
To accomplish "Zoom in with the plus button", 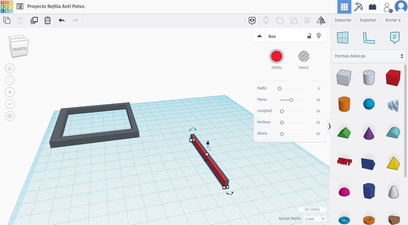I will 10,92.
